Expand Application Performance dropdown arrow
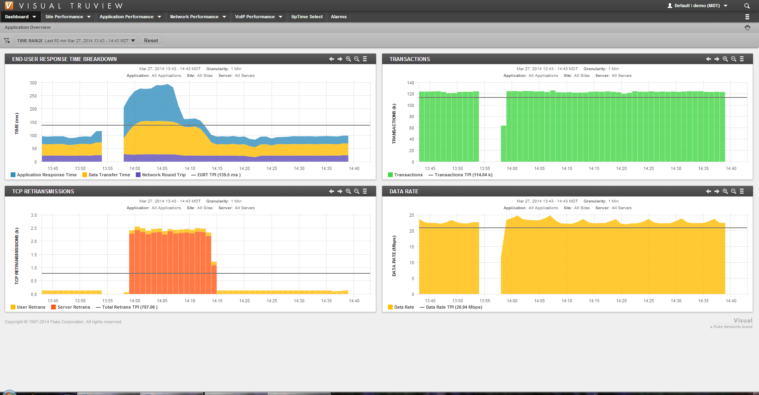Viewport: 759px width, 395px height. (x=159, y=17)
